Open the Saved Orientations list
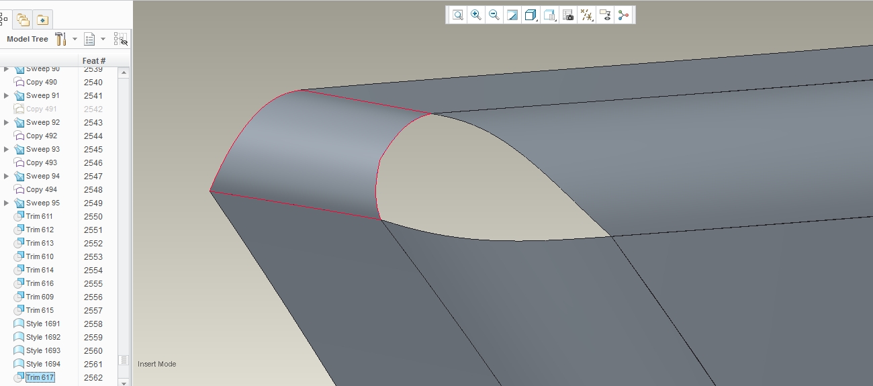Screen dimensions: 873x386 tap(550, 15)
